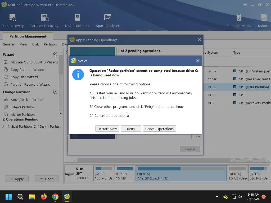Click the Copy Partition Wizard icon
The width and height of the screenshot is (271, 203).
coord(6,70)
